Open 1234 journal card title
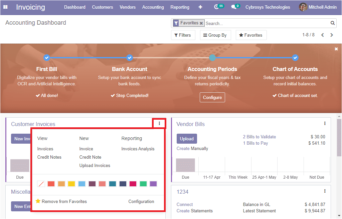 pyautogui.click(x=182, y=192)
